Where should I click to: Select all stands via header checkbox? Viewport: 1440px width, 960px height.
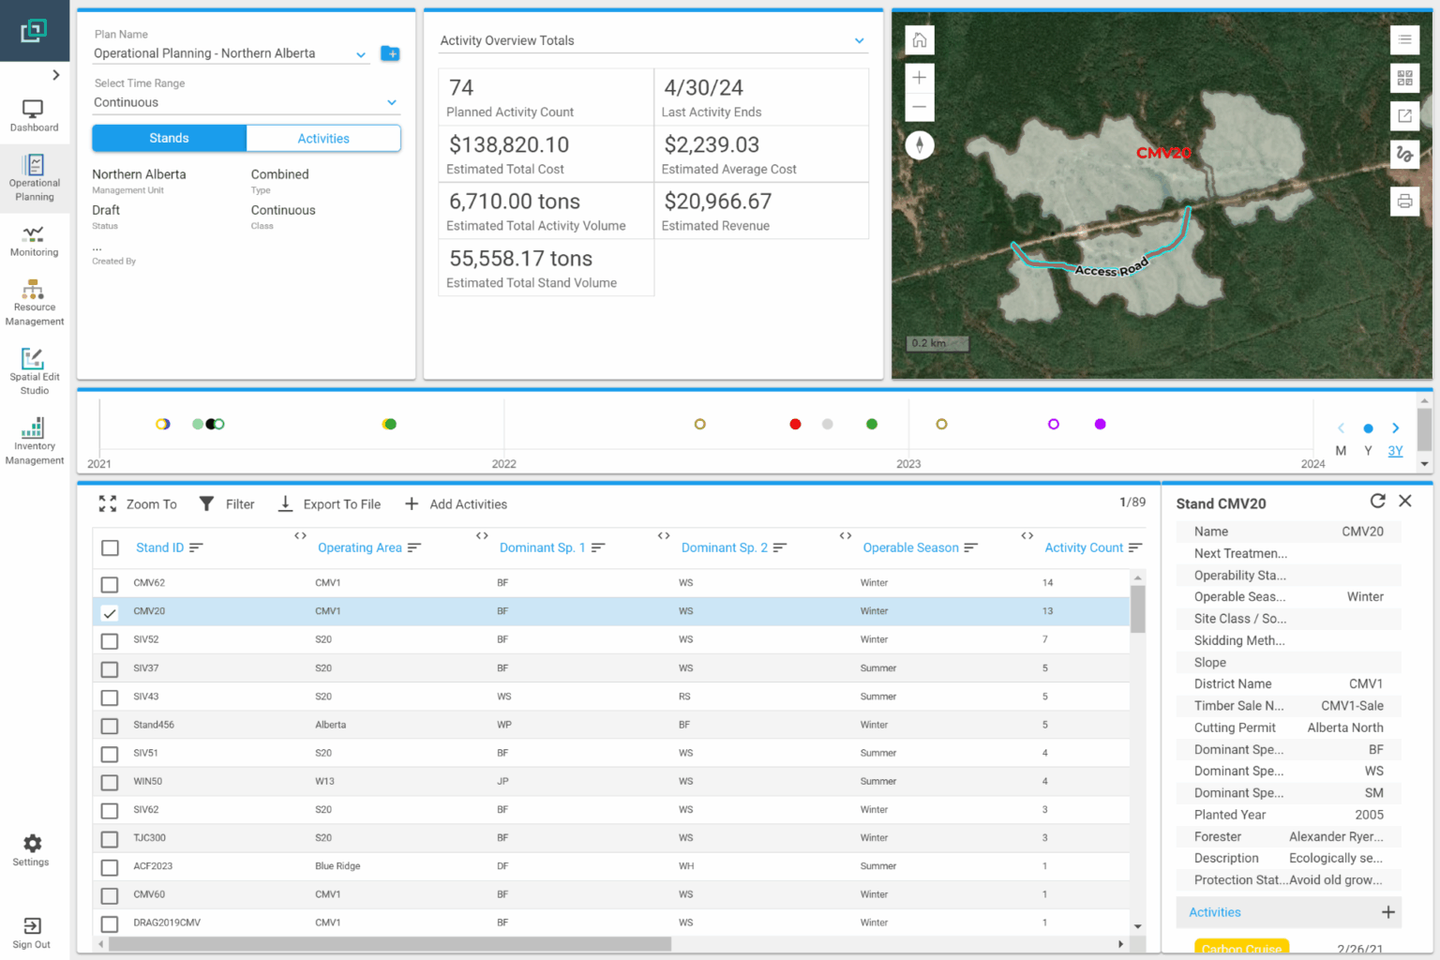coord(110,547)
